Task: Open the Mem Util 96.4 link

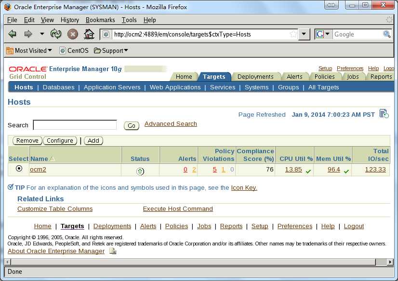Action: click(x=334, y=170)
